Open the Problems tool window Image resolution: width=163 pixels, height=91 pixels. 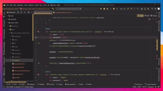(x=31, y=84)
